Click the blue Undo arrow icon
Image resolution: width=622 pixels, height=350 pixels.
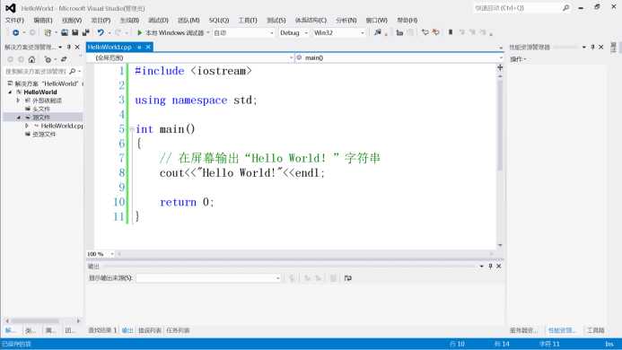click(x=101, y=32)
